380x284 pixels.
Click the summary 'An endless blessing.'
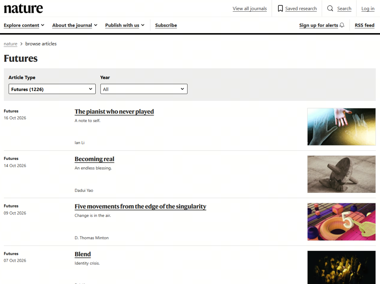point(93,168)
